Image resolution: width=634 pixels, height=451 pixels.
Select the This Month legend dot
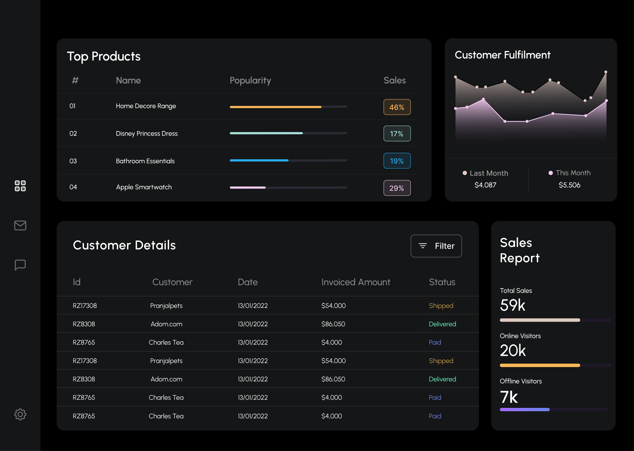[550, 173]
